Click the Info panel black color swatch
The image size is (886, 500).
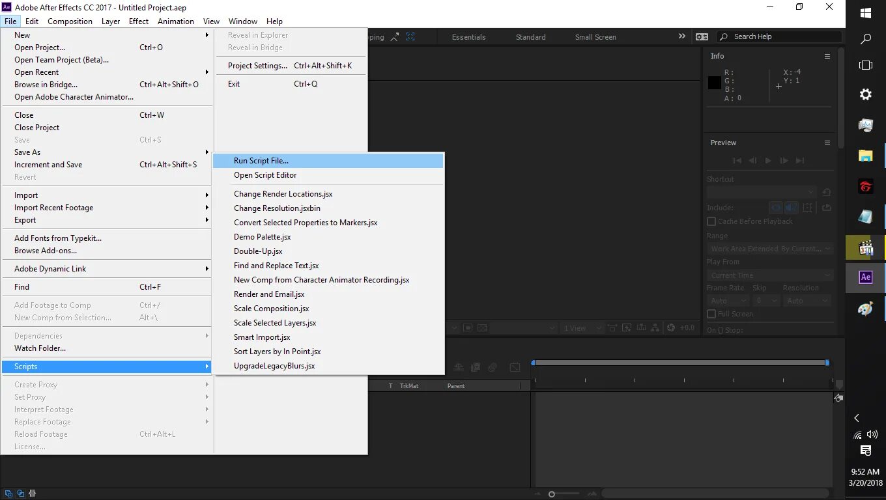(715, 83)
